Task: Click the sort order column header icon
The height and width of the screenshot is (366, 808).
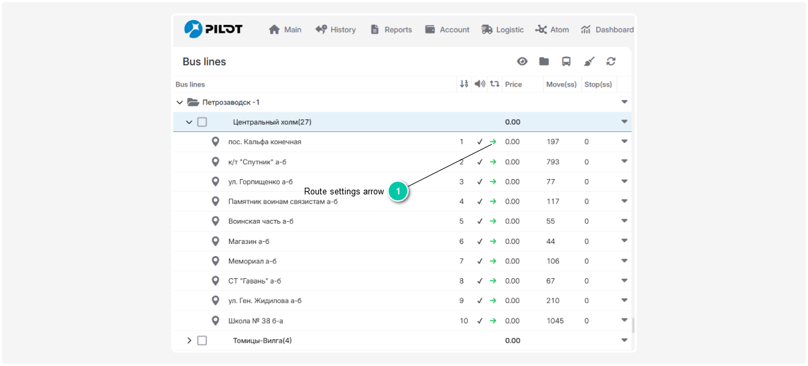Action: point(464,84)
